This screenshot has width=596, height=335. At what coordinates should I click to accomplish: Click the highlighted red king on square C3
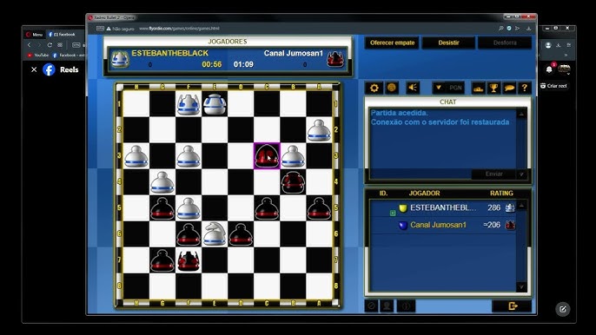click(x=267, y=155)
